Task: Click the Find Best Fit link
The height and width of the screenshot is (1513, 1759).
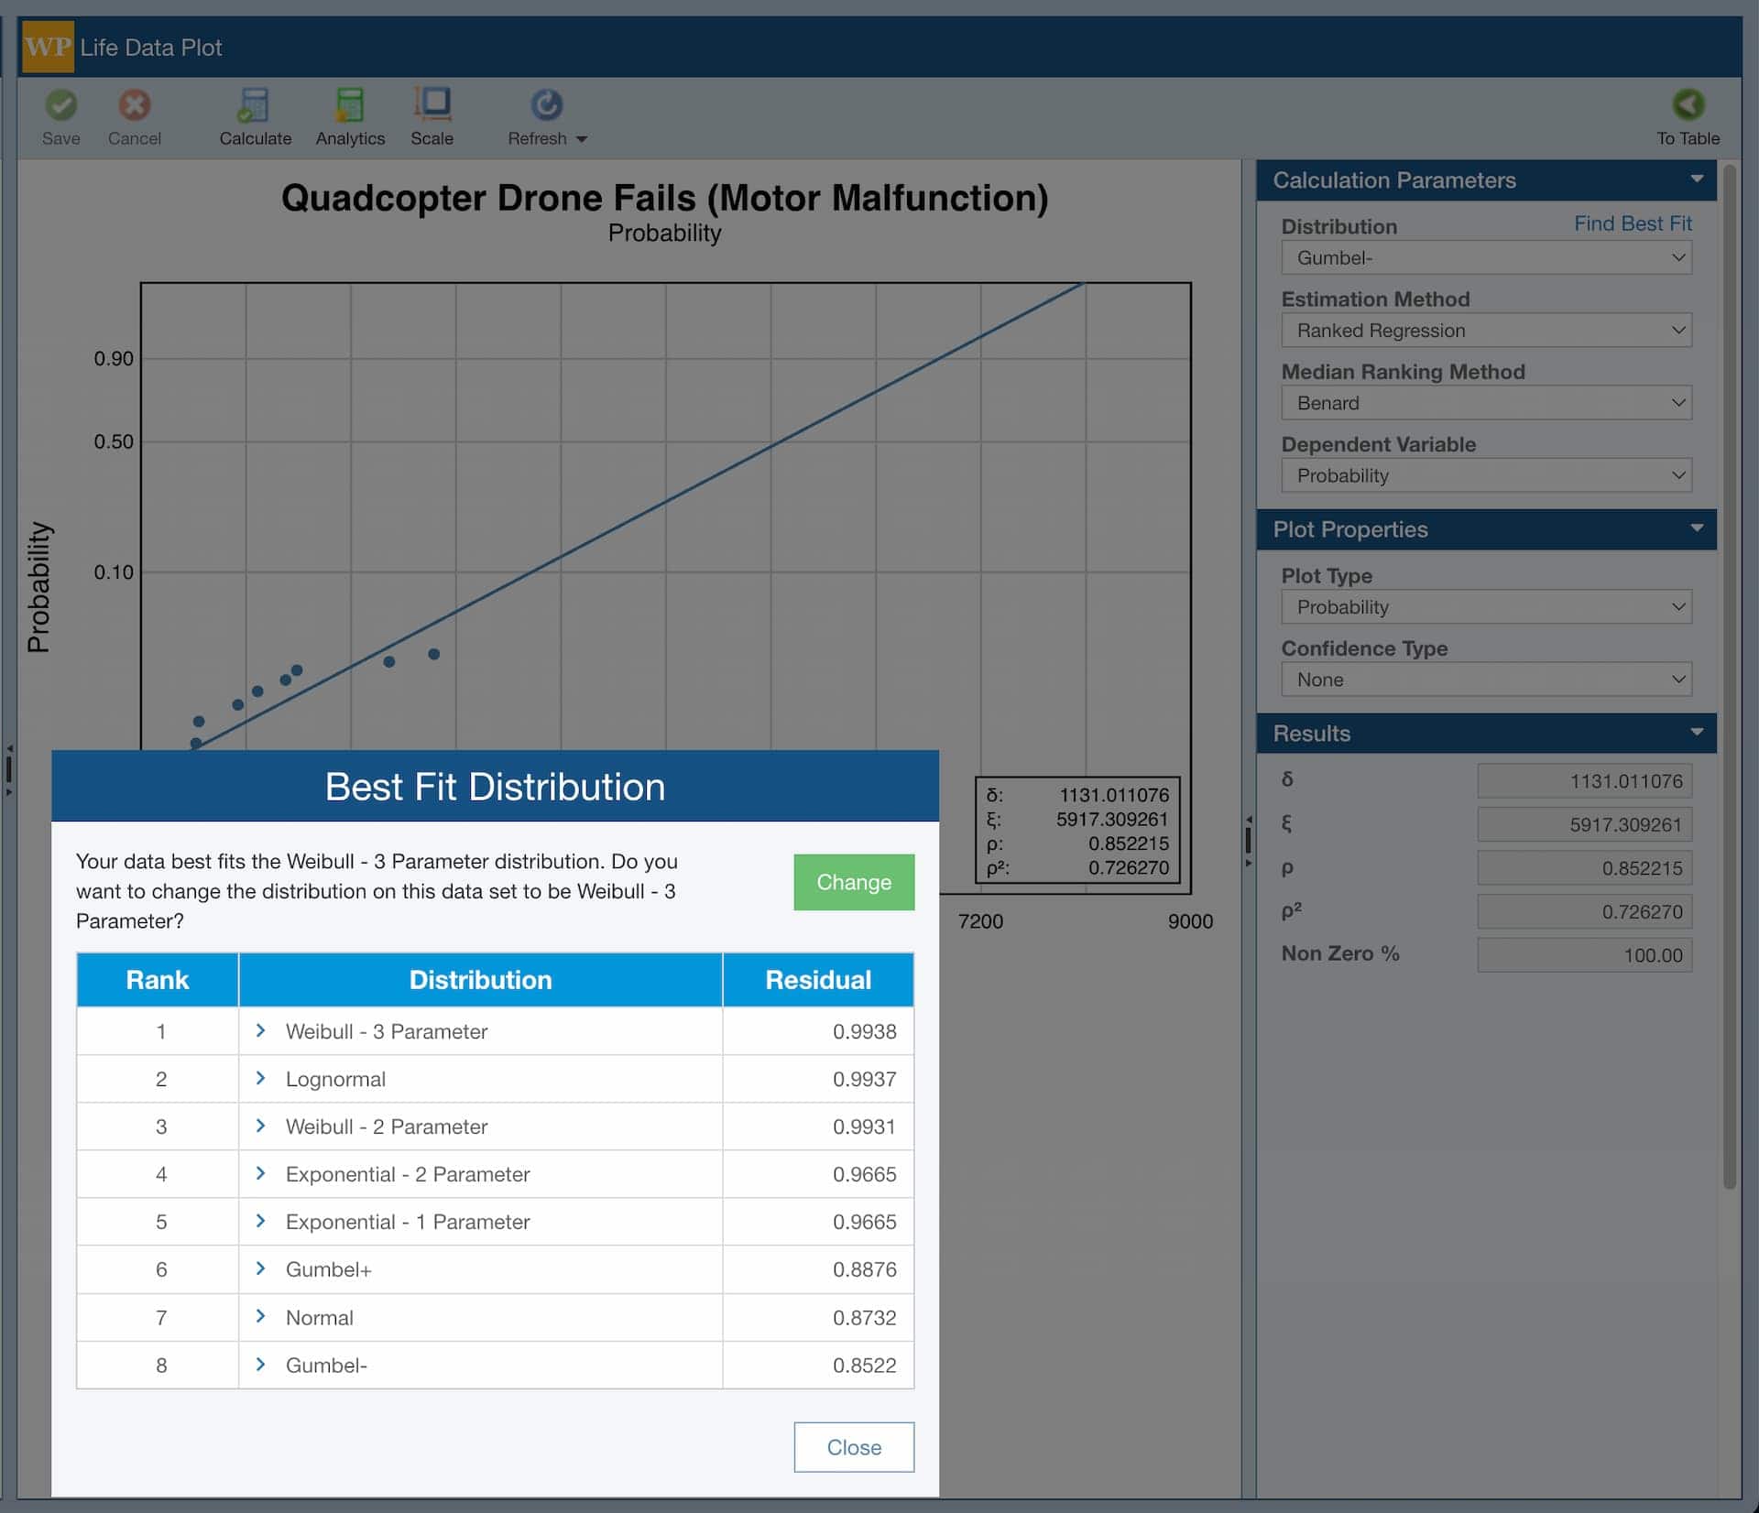Action: click(1633, 223)
